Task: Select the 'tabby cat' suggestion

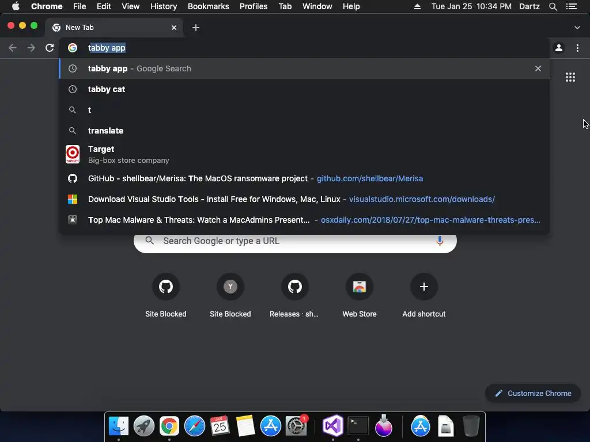Action: 304,89
